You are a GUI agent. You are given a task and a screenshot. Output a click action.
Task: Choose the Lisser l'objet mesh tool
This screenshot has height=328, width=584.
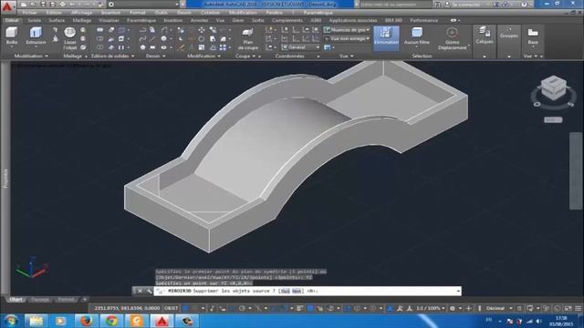click(x=69, y=38)
